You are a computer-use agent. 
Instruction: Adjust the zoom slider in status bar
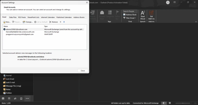(183, 103)
